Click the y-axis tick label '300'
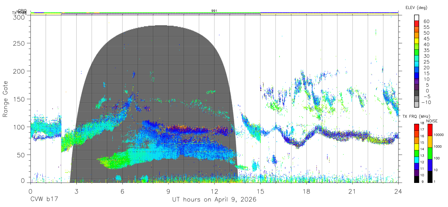This screenshot has height=207, width=448. pyautogui.click(x=19, y=17)
